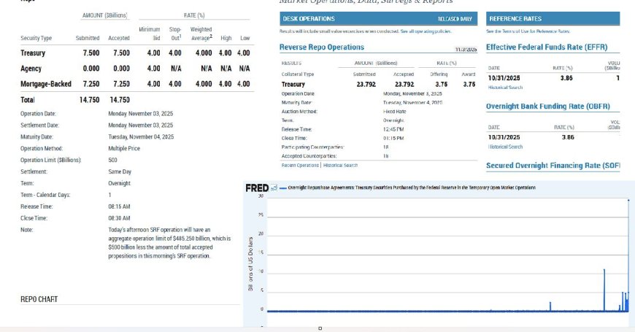
Task: Click the 'Billions of US Dollars' axis label
Action: [x=250, y=264]
